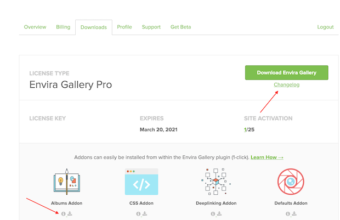Download the Albums Addon

(x=70, y=213)
